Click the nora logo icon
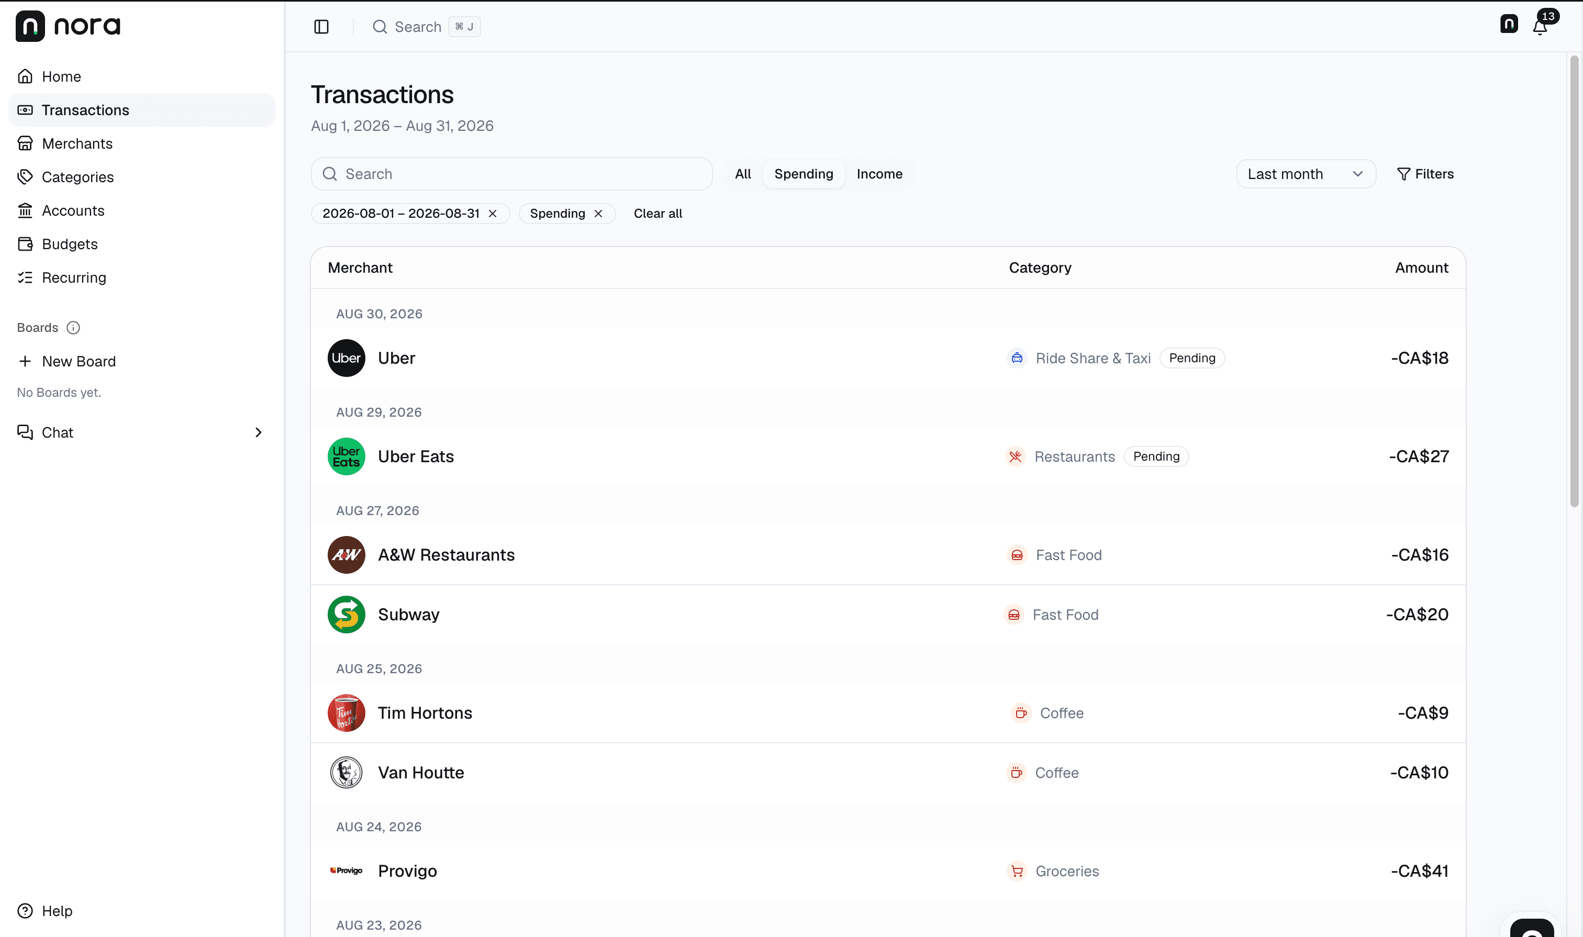The width and height of the screenshot is (1583, 937). click(30, 26)
